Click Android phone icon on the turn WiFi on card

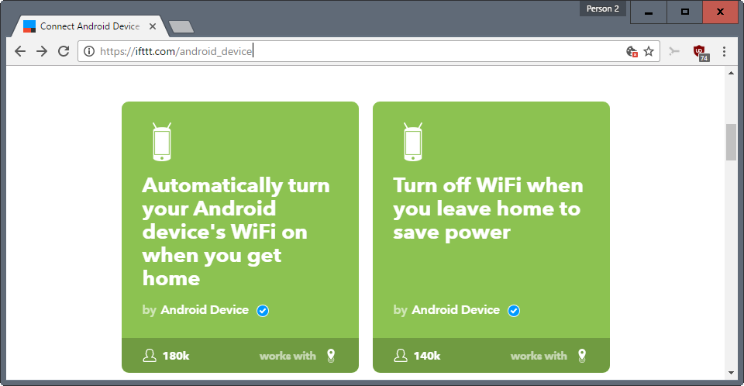(162, 142)
